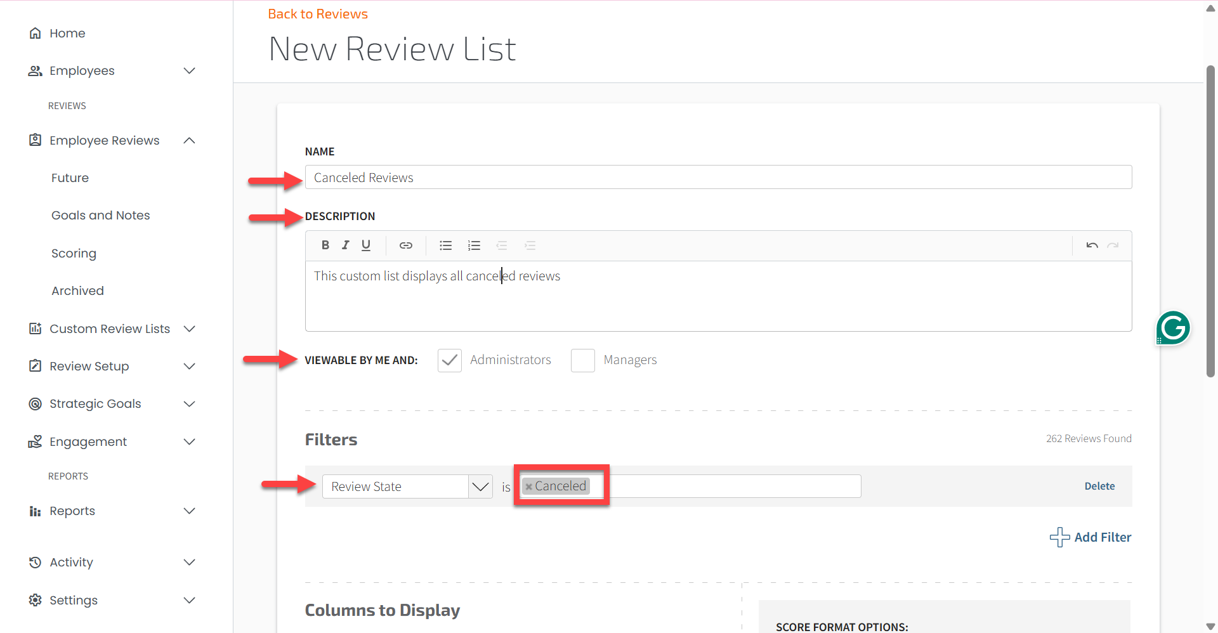
Task: Click the page vertical scrollbar thumb
Action: pyautogui.click(x=1211, y=221)
